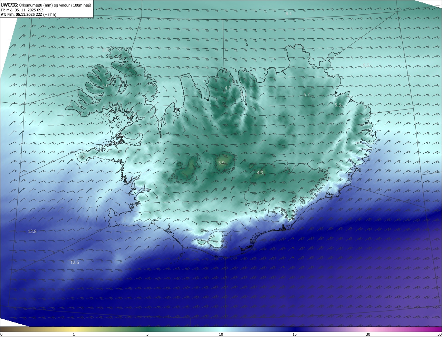Click the 3.9 value over the glacier
Screen dimensions: 442x337
tap(222, 163)
